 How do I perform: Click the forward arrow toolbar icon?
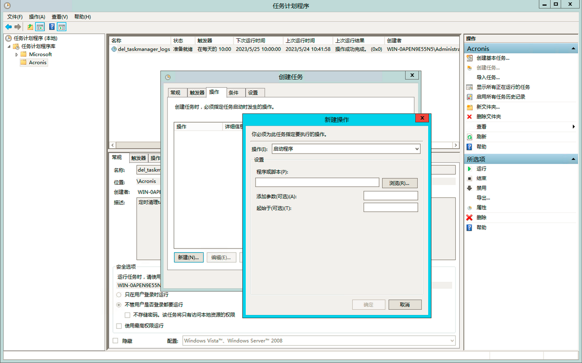tap(17, 27)
